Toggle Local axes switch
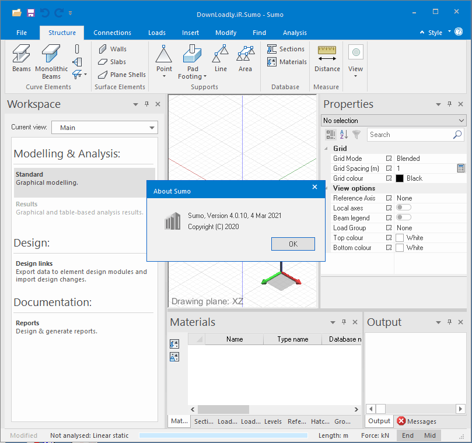 click(x=404, y=208)
